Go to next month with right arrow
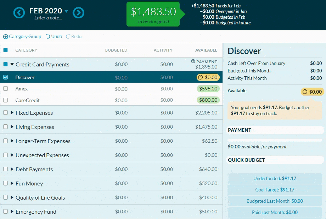Image resolution: width=326 pixels, height=219 pixels. point(78,13)
